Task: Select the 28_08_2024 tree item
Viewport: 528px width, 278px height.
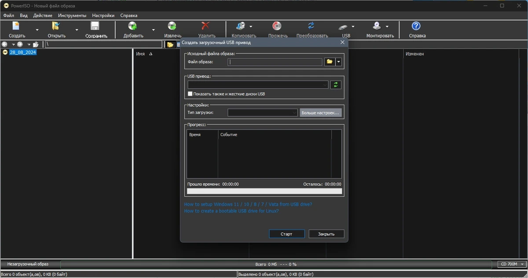Action: click(x=24, y=52)
